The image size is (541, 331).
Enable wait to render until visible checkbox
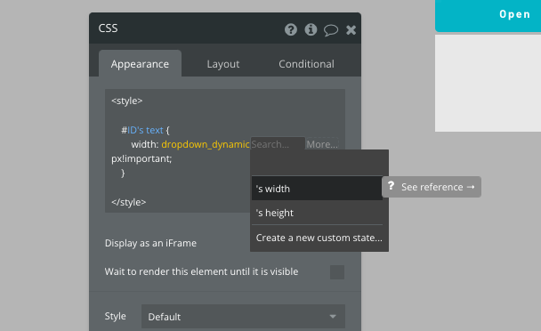pyautogui.click(x=337, y=272)
